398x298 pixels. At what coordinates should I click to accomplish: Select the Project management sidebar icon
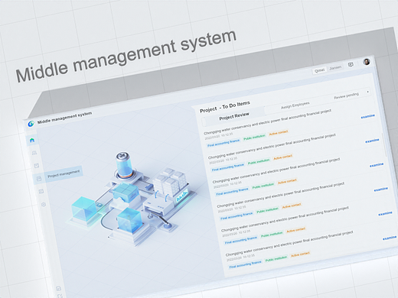(x=39, y=179)
